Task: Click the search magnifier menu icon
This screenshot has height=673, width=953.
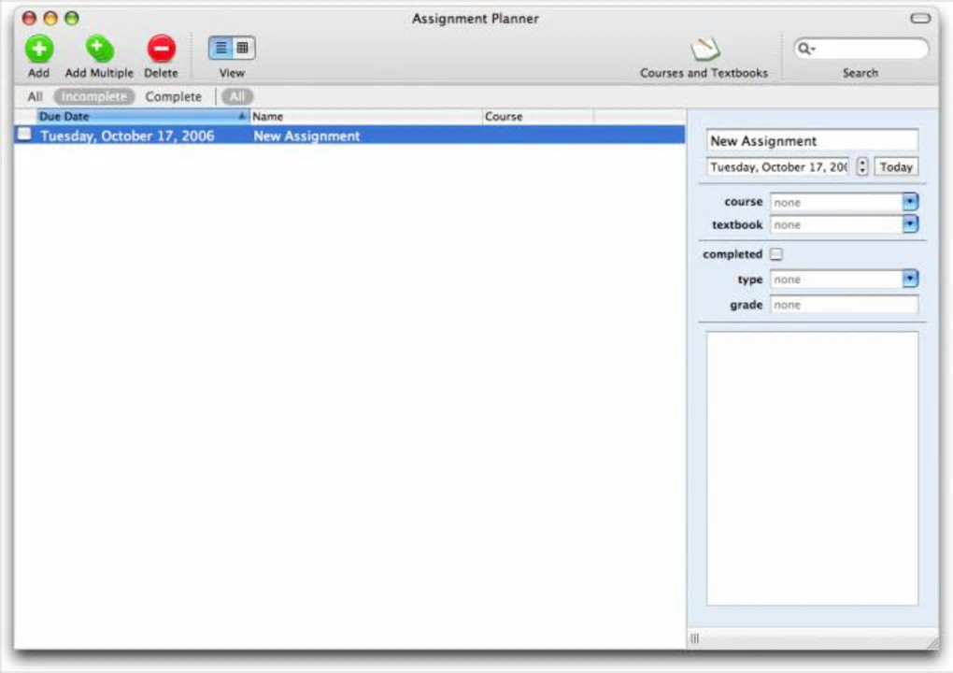Action: 806,49
